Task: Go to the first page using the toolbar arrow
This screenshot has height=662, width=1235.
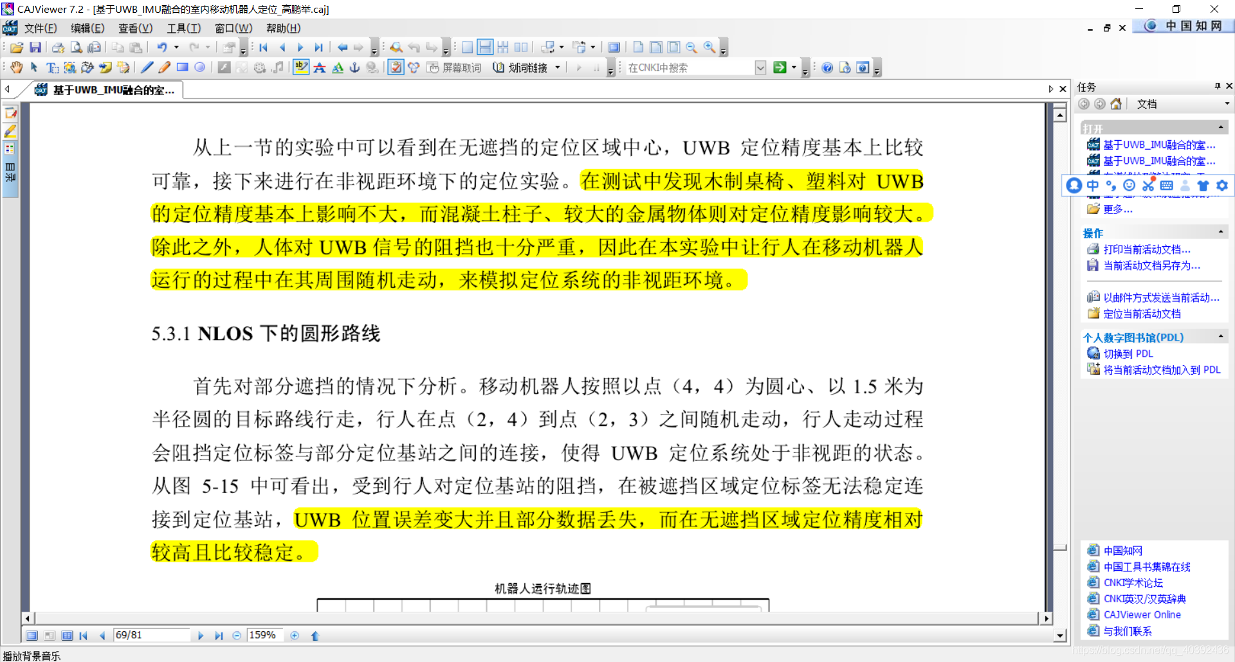Action: tap(264, 48)
